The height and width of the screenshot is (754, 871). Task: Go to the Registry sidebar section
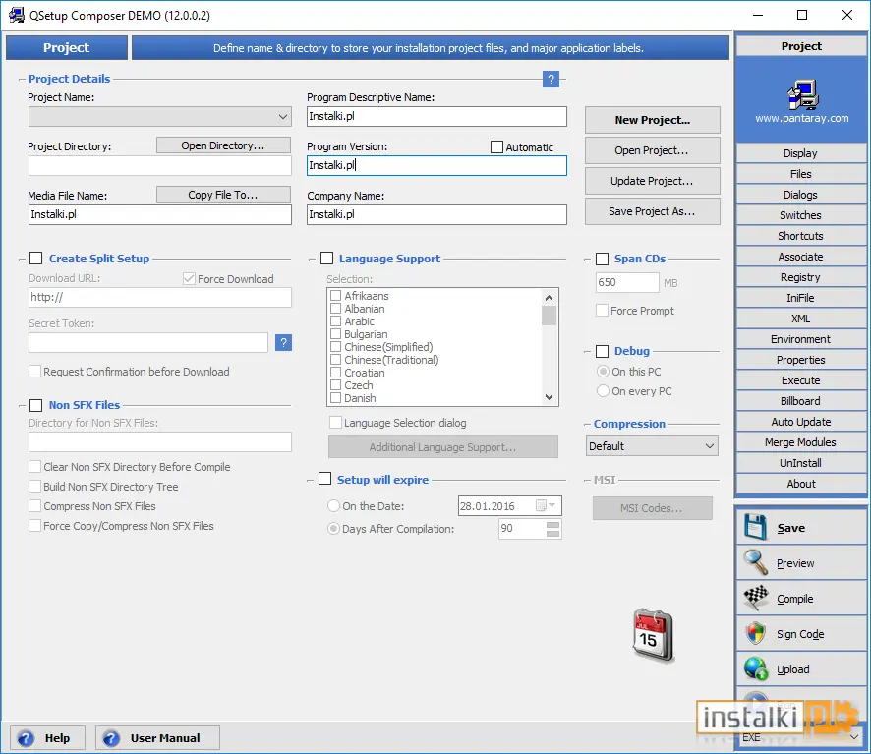click(x=800, y=277)
